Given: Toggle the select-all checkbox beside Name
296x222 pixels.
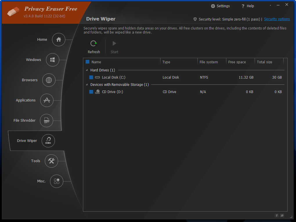Looking at the screenshot, I should point(87,62).
